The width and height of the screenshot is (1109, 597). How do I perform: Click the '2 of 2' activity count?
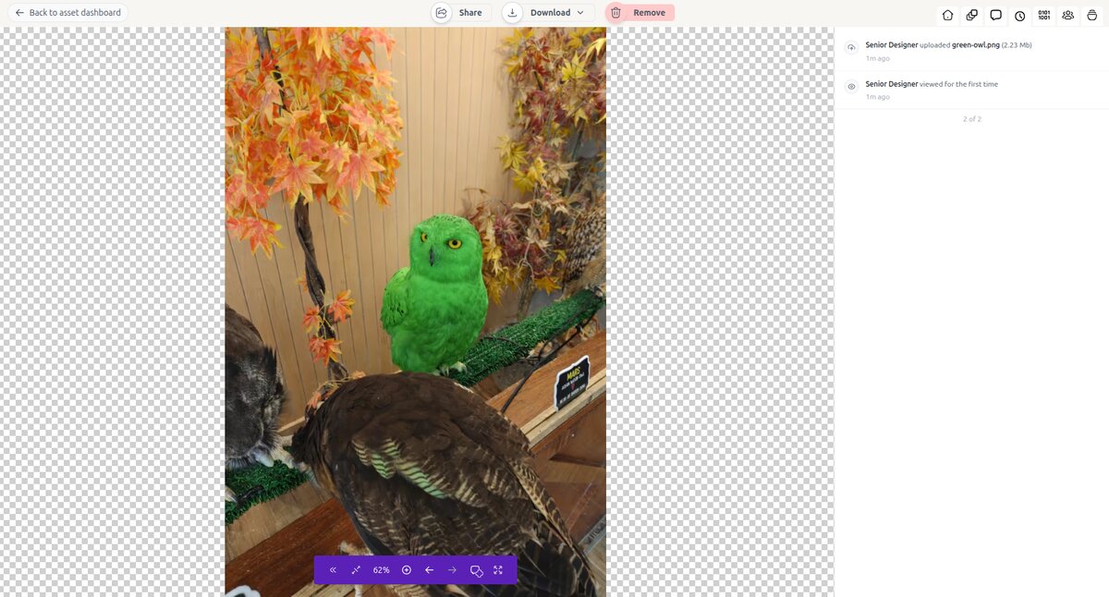tap(972, 119)
